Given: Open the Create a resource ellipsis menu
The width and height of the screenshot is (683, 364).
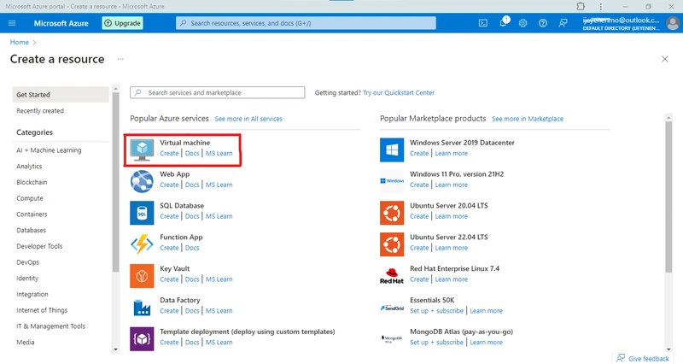Looking at the screenshot, I should 120,59.
